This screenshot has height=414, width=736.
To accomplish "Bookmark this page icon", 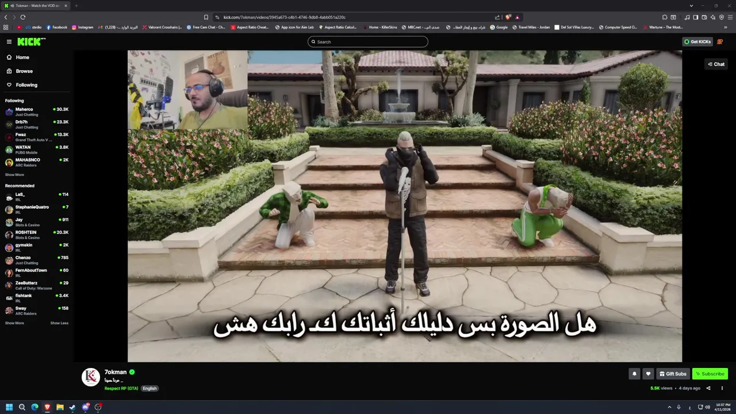I will [206, 17].
